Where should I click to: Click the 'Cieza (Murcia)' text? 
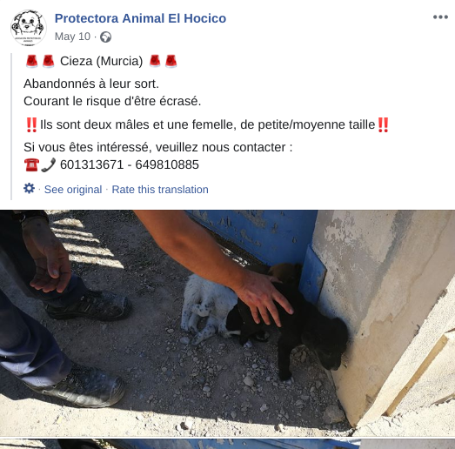pos(102,61)
